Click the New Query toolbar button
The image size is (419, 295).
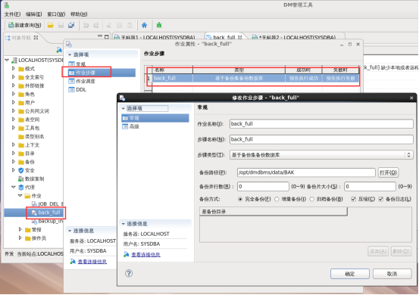click(x=24, y=25)
